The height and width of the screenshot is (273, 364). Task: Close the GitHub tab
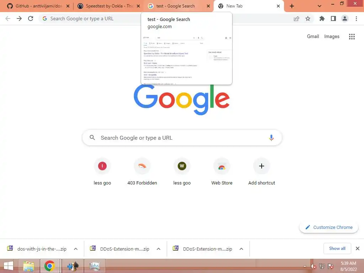68,6
